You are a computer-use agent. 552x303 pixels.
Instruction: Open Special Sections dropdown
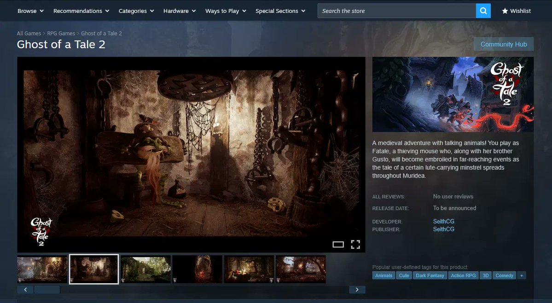(x=280, y=11)
